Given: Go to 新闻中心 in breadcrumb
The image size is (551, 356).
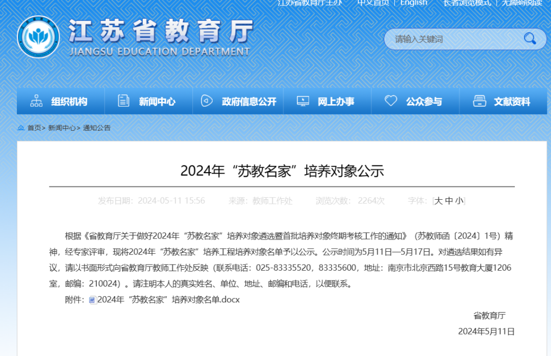Looking at the screenshot, I should click(62, 128).
